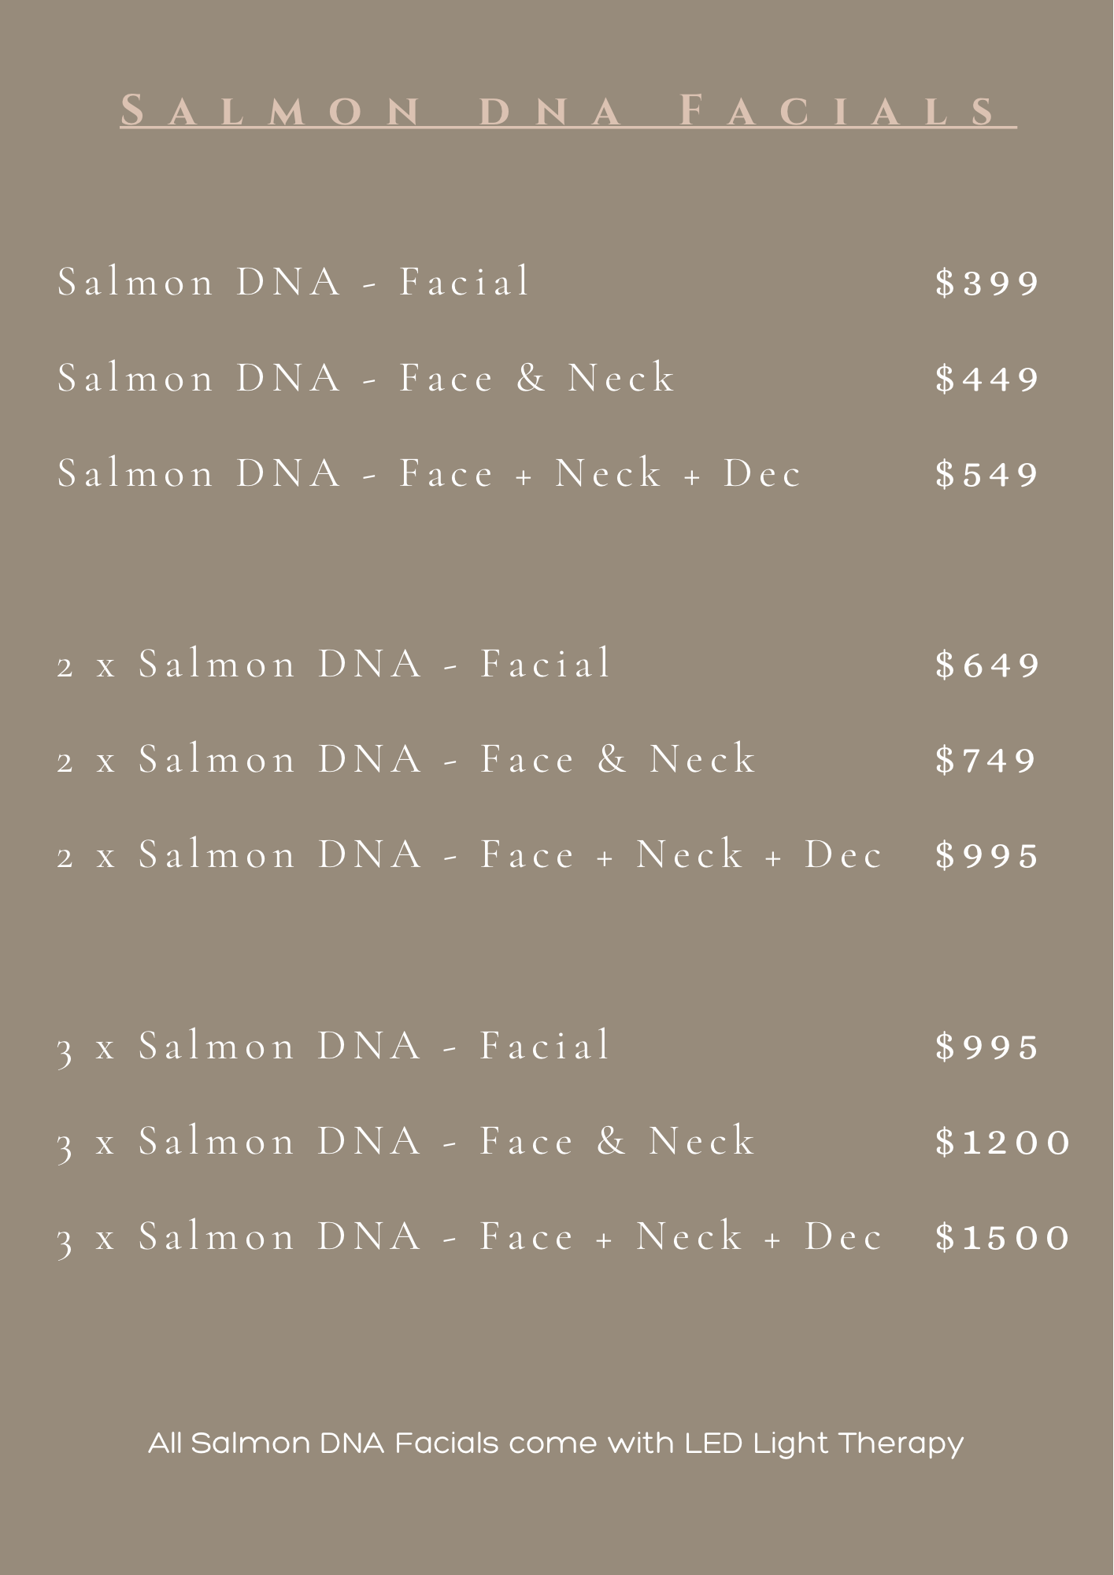Choose single Salmon DNA - Face + Neck + Dec

click(429, 474)
